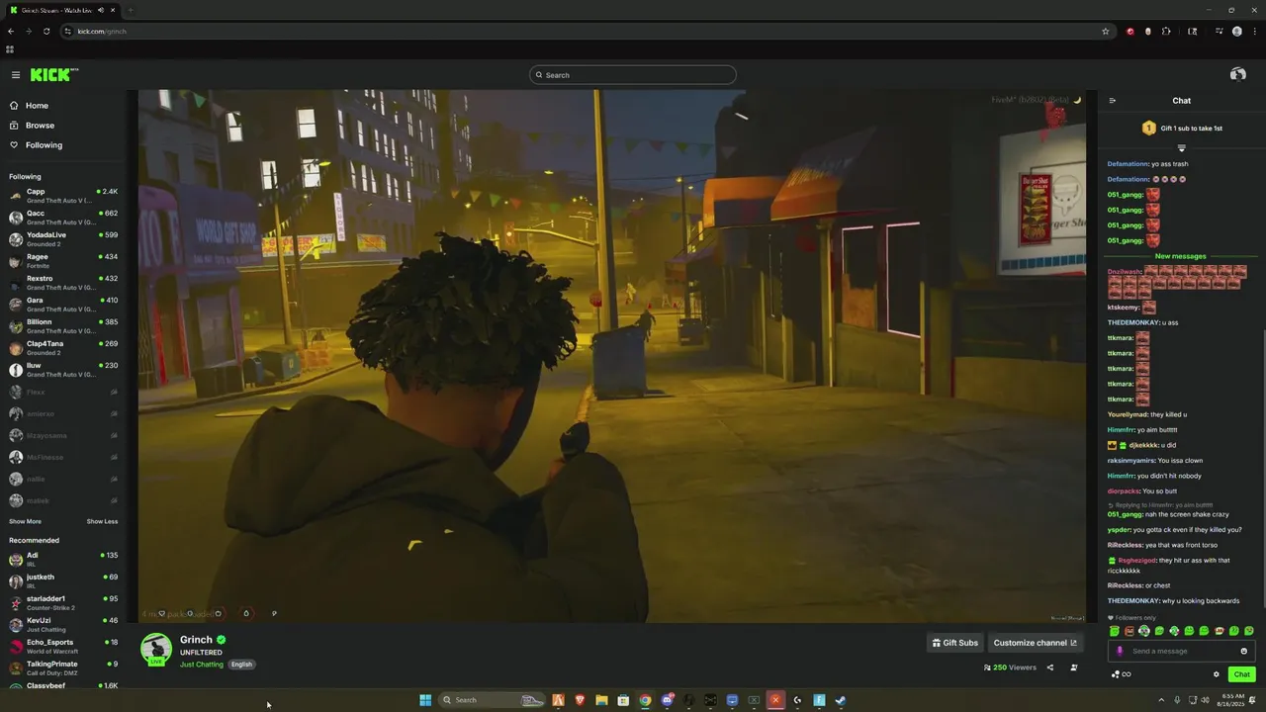Open the browser media control icon
This screenshot has height=712, width=1266.
[x=1219, y=31]
